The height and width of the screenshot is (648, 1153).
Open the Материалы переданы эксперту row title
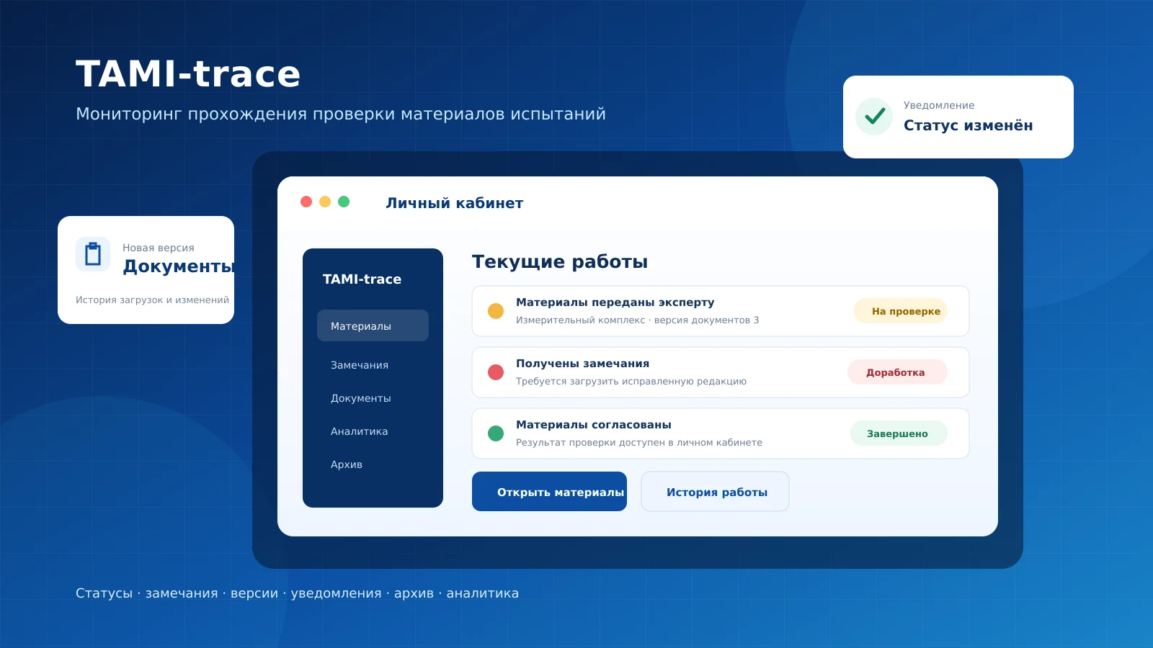[615, 302]
